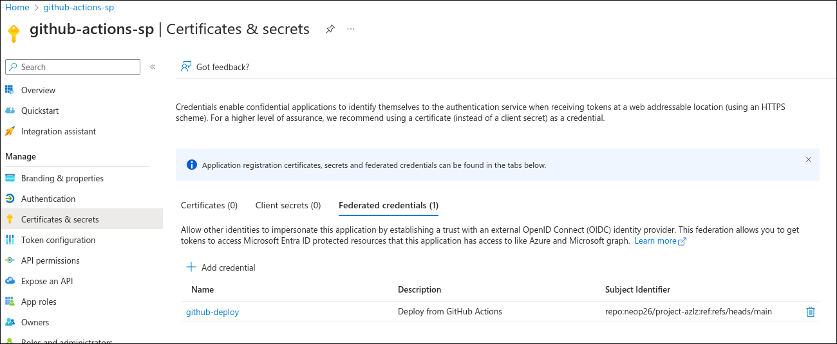Click the App roles grid icon

click(10, 302)
